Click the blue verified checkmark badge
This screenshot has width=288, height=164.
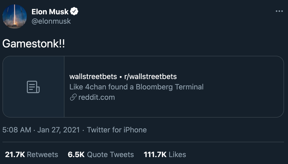point(74,11)
